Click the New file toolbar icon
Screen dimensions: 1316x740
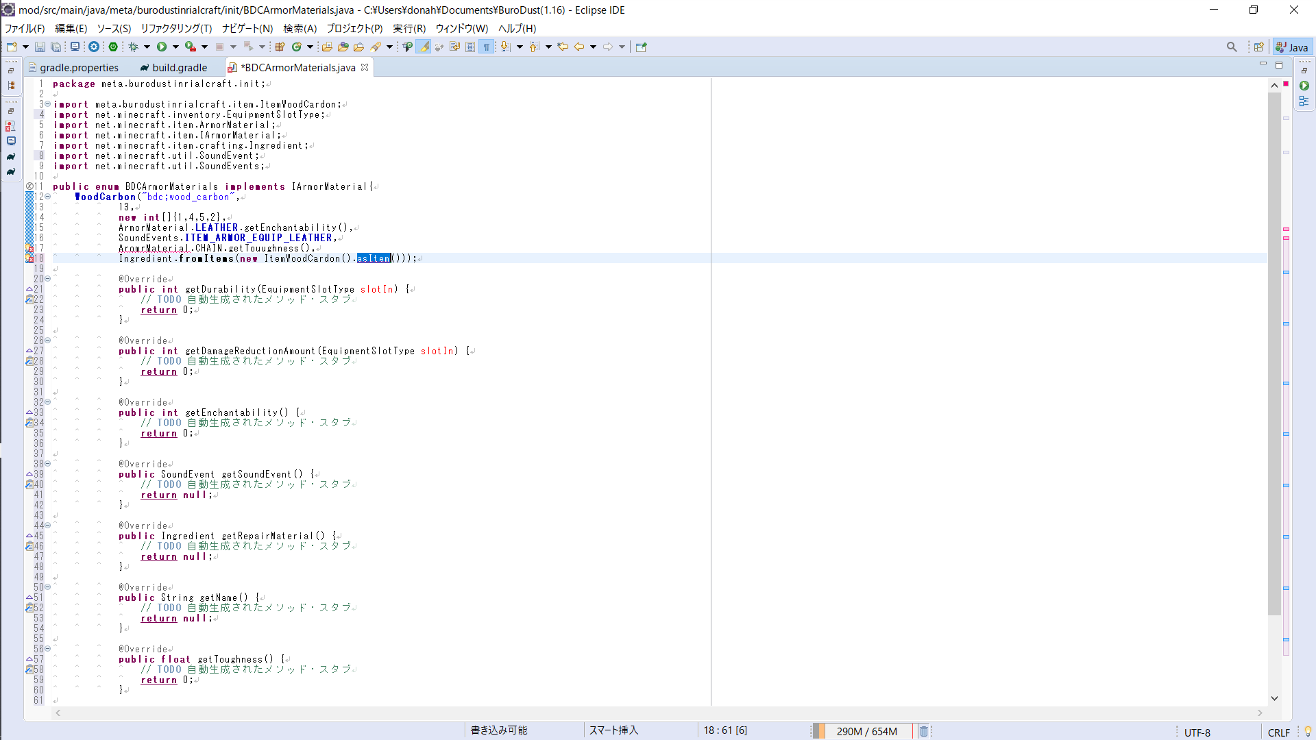[12, 47]
